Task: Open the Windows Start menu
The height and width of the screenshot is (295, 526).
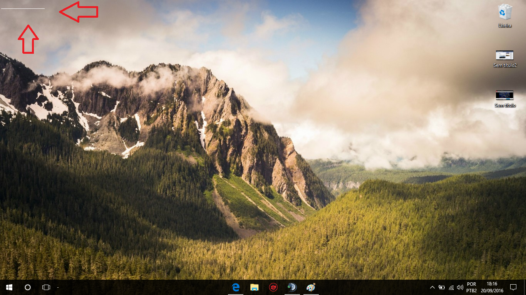Action: tap(9, 287)
